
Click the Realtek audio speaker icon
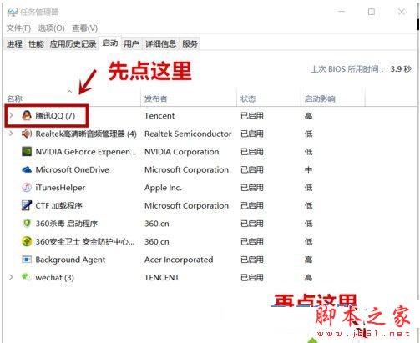click(27, 134)
